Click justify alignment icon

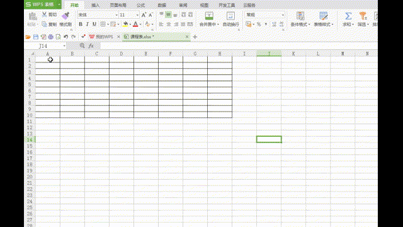(x=183, y=24)
